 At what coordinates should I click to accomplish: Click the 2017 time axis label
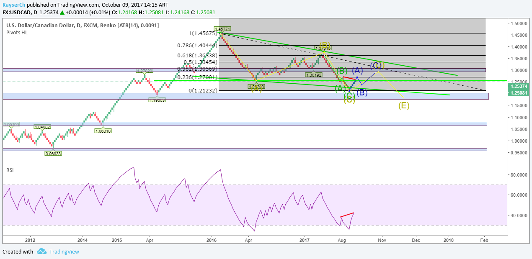pos(305,240)
